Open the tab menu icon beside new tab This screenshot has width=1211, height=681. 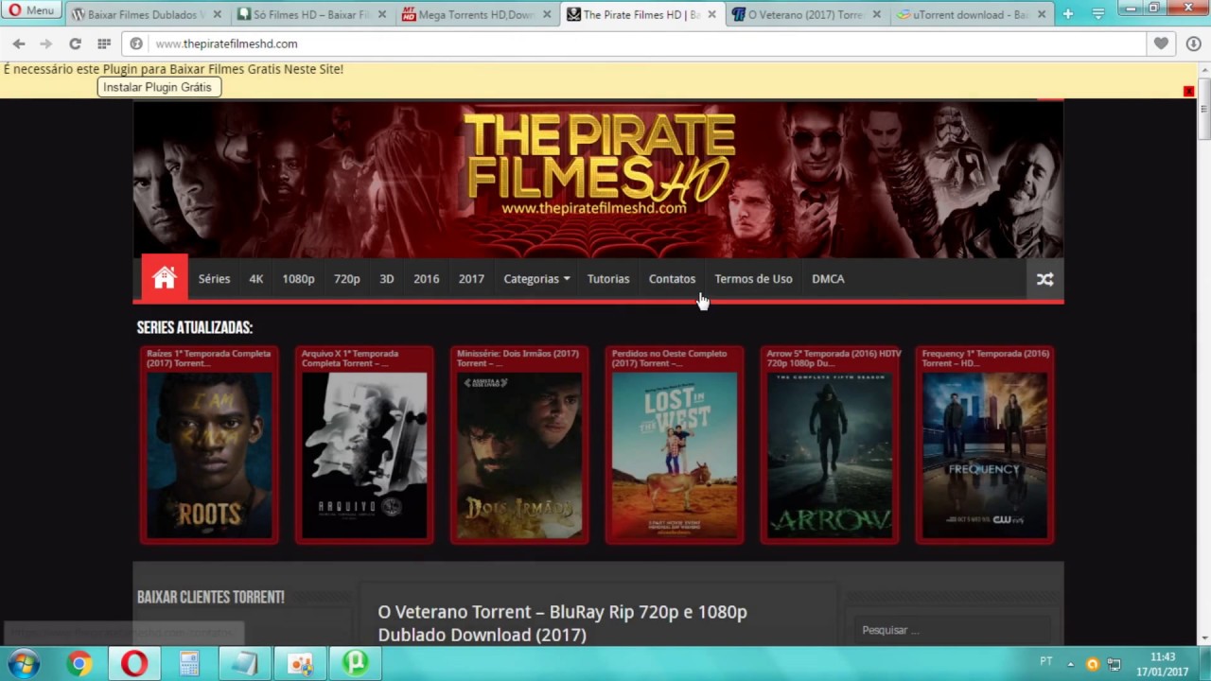click(x=1098, y=14)
